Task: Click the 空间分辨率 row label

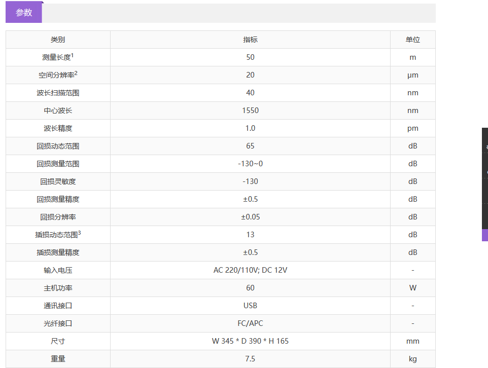Action: click(58, 75)
